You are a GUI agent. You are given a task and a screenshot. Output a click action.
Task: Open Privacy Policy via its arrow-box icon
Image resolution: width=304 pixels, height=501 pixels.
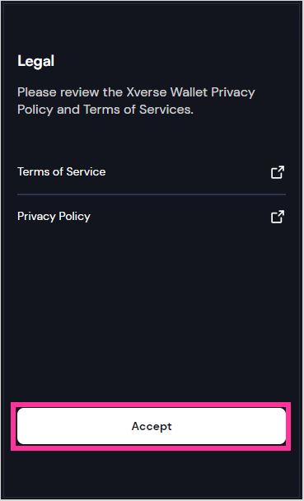click(x=277, y=217)
